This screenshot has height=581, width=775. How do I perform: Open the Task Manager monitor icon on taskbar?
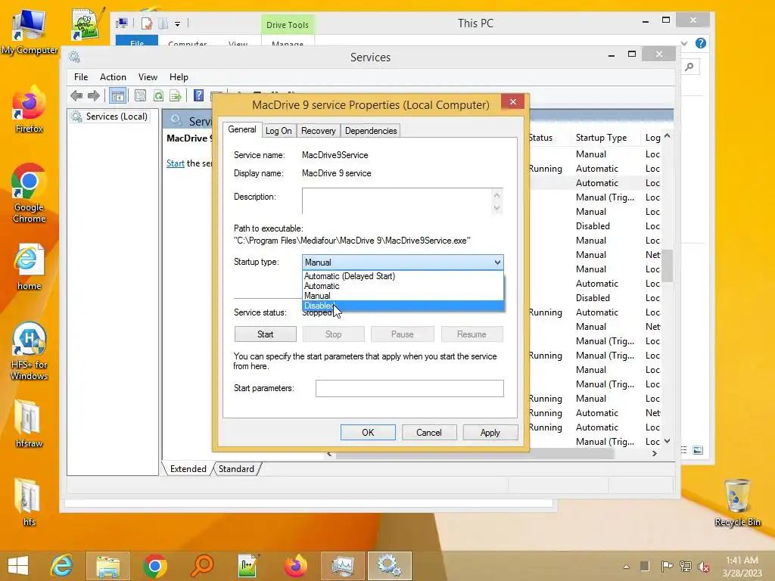click(x=343, y=566)
